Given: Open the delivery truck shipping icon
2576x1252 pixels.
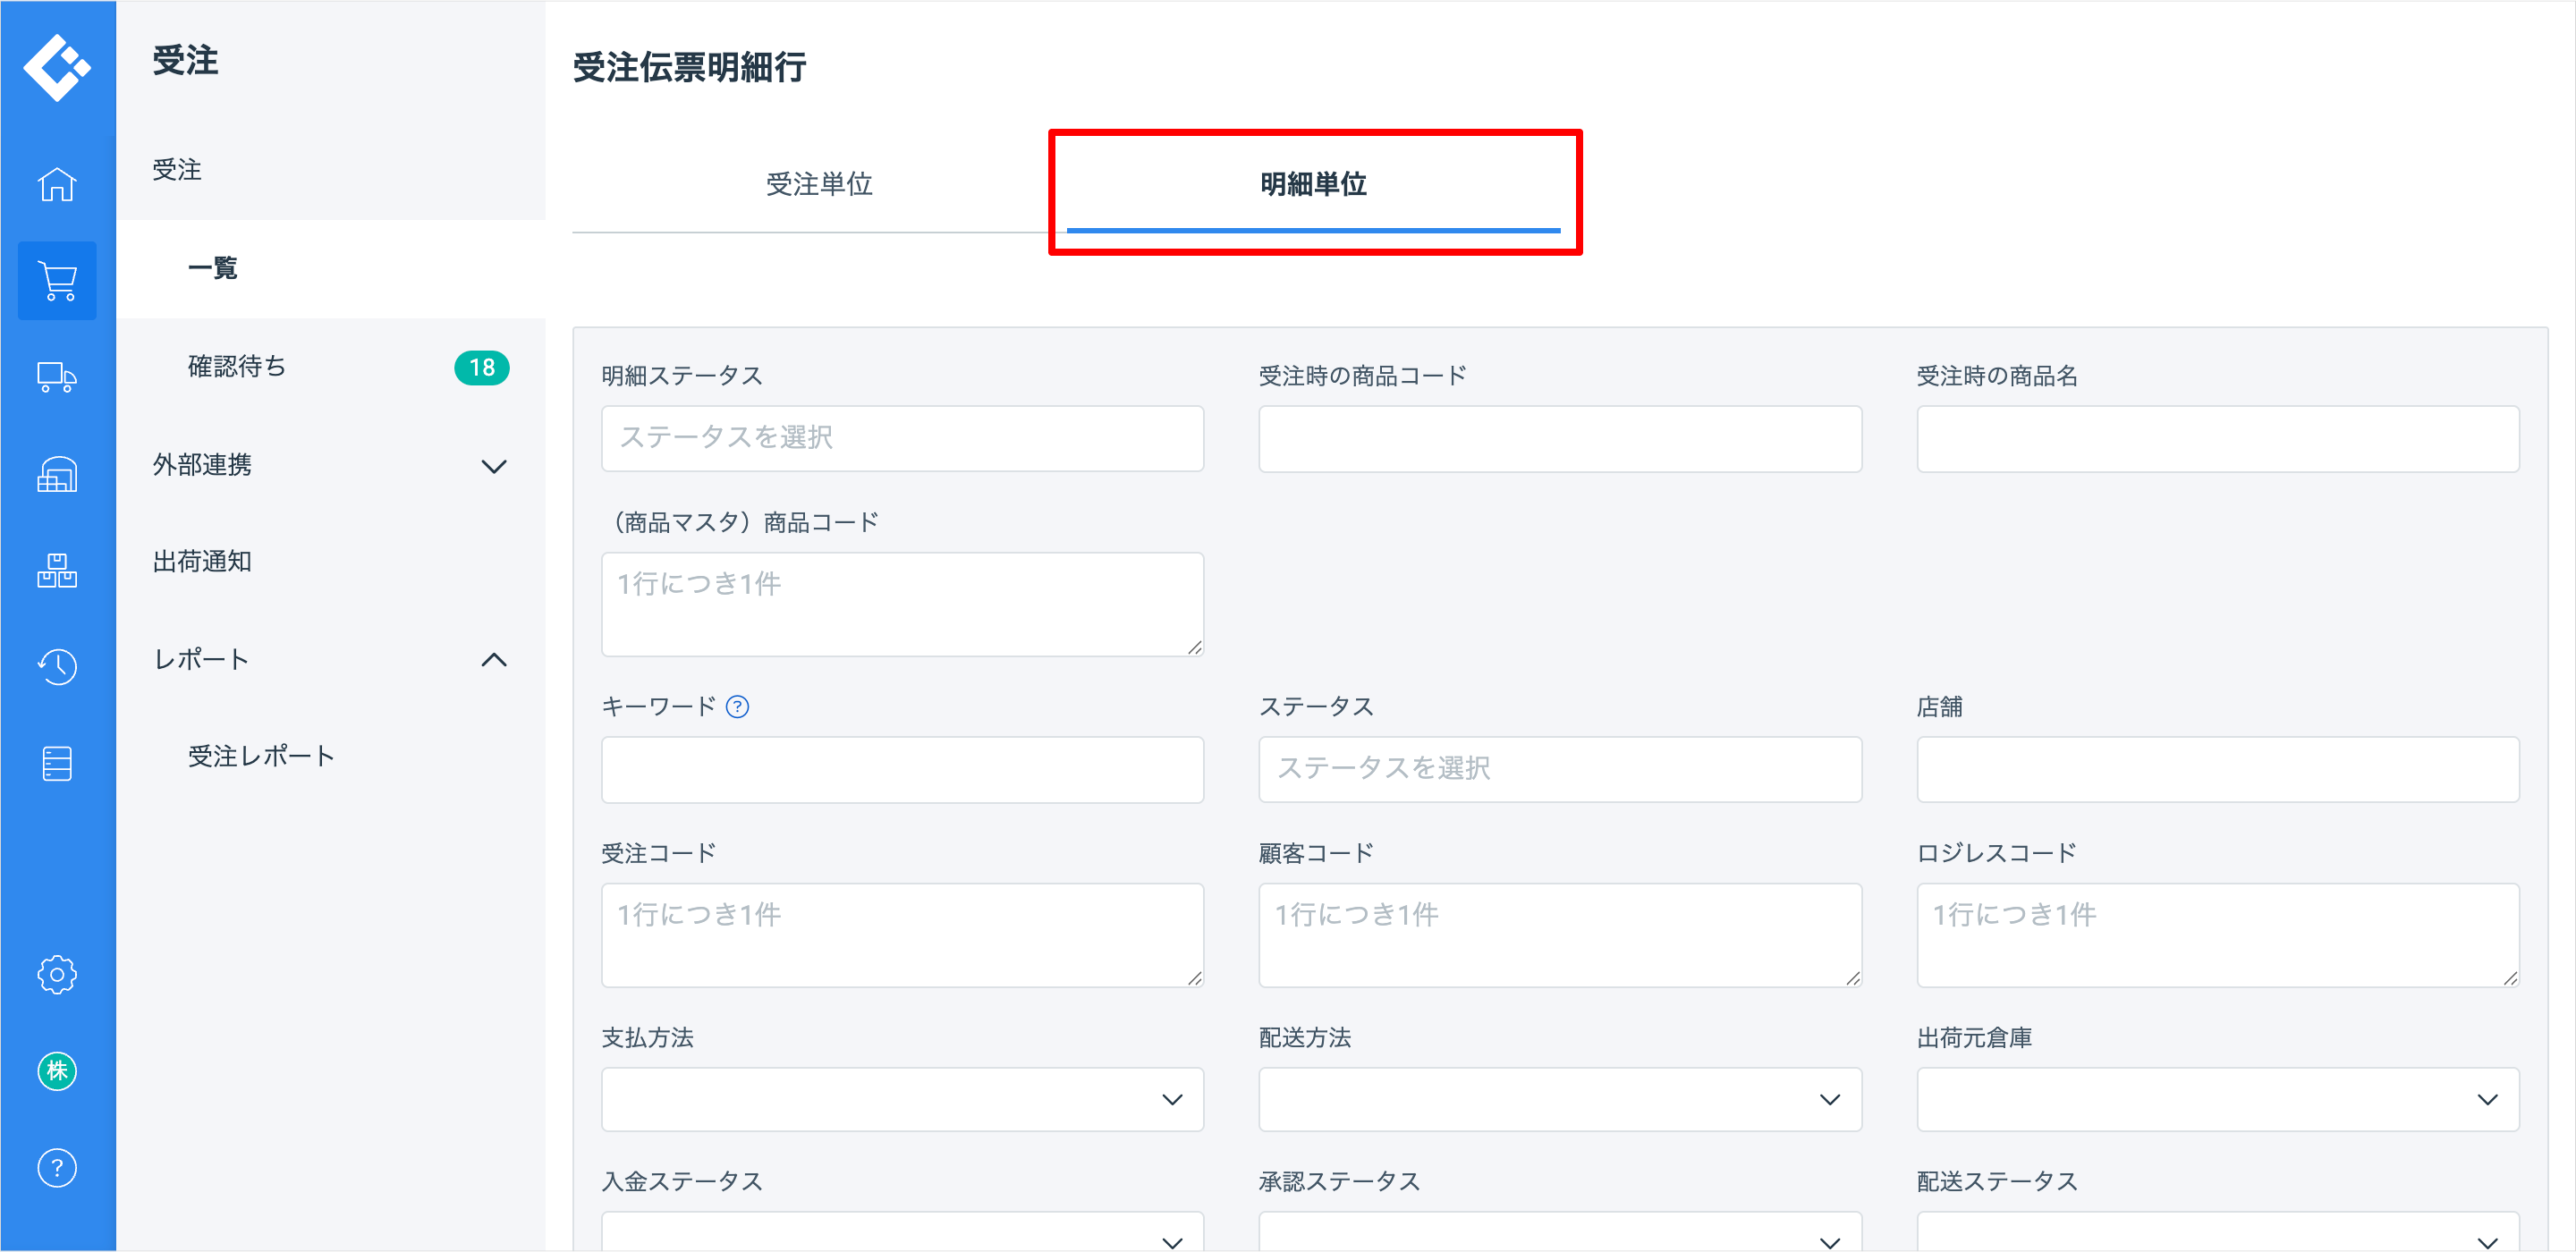Looking at the screenshot, I should click(57, 377).
